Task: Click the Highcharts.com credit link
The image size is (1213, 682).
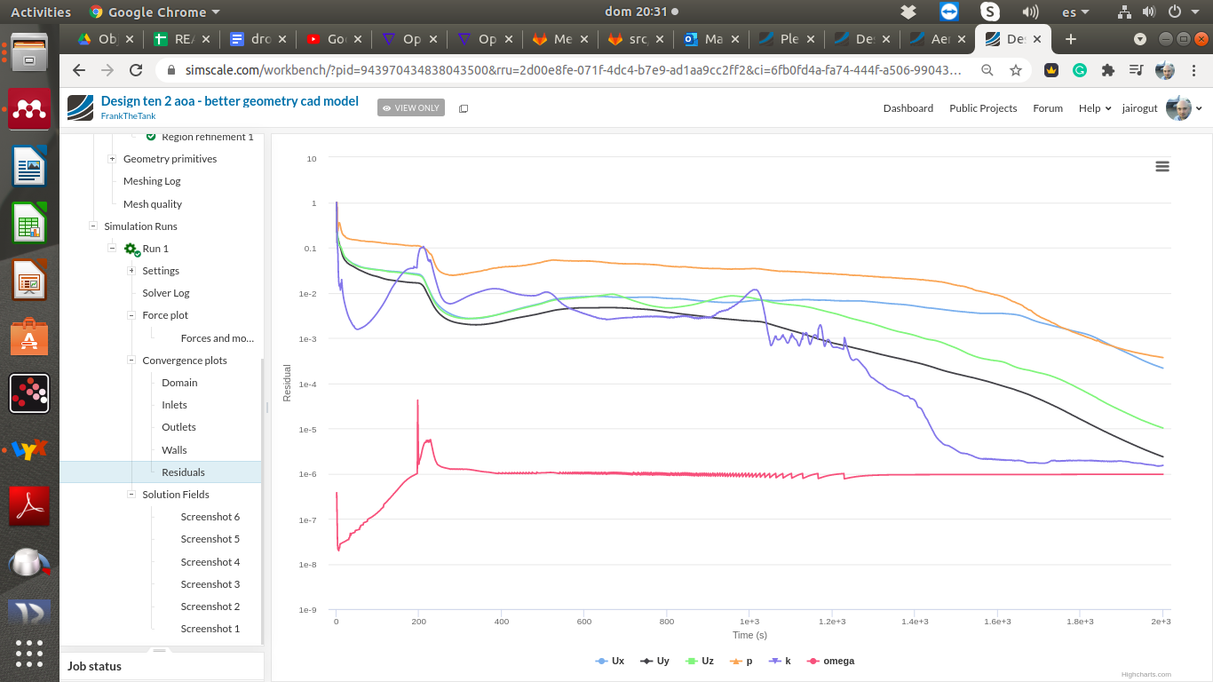Action: pyautogui.click(x=1146, y=675)
